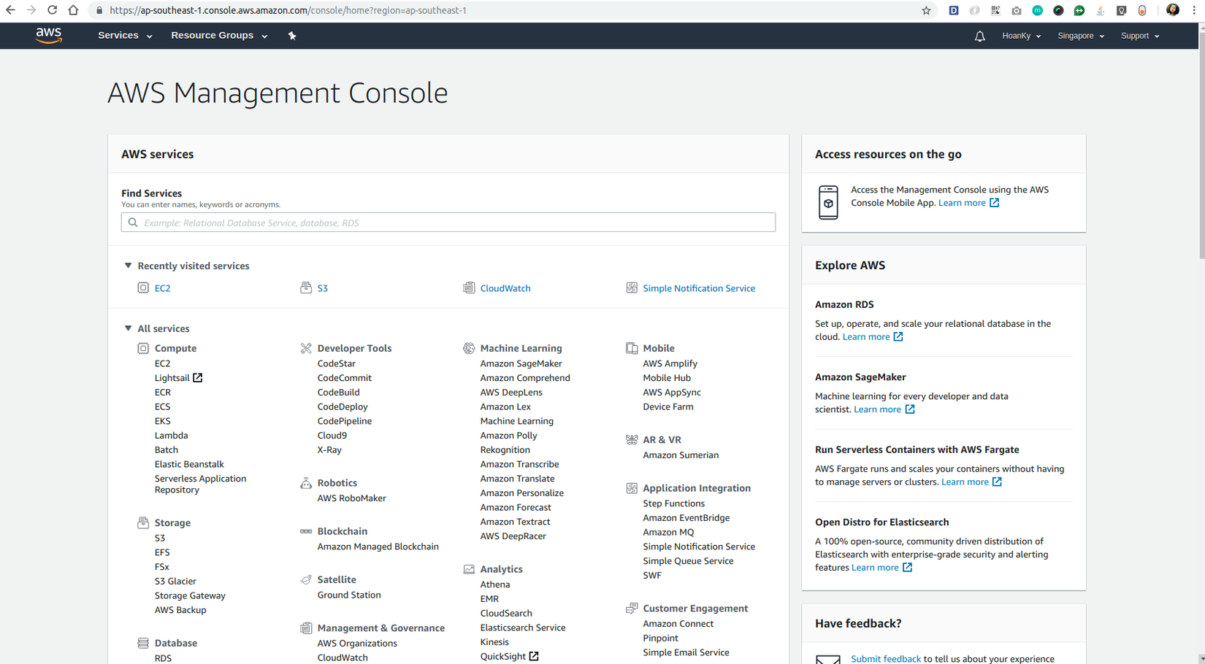This screenshot has height=664, width=1205.
Task: Click the pushpin shortcut icon in navbar
Action: coord(292,36)
